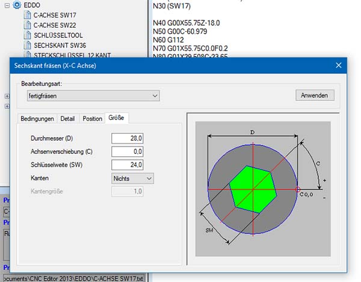
Task: Select tree item C-ACHSE SW22
Action: click(x=55, y=25)
